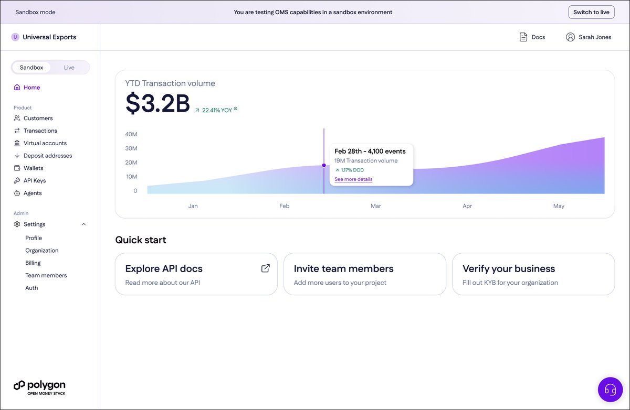Open Billing settings

(33, 263)
